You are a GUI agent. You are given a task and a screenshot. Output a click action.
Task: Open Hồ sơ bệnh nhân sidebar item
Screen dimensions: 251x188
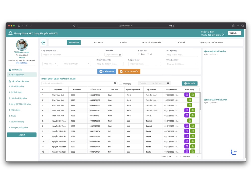pyautogui.click(x=22, y=75)
